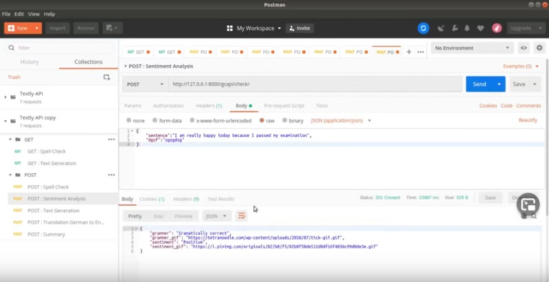The image size is (549, 282).
Task: Open the POST folder more options ellipsis
Action: pyautogui.click(x=111, y=175)
